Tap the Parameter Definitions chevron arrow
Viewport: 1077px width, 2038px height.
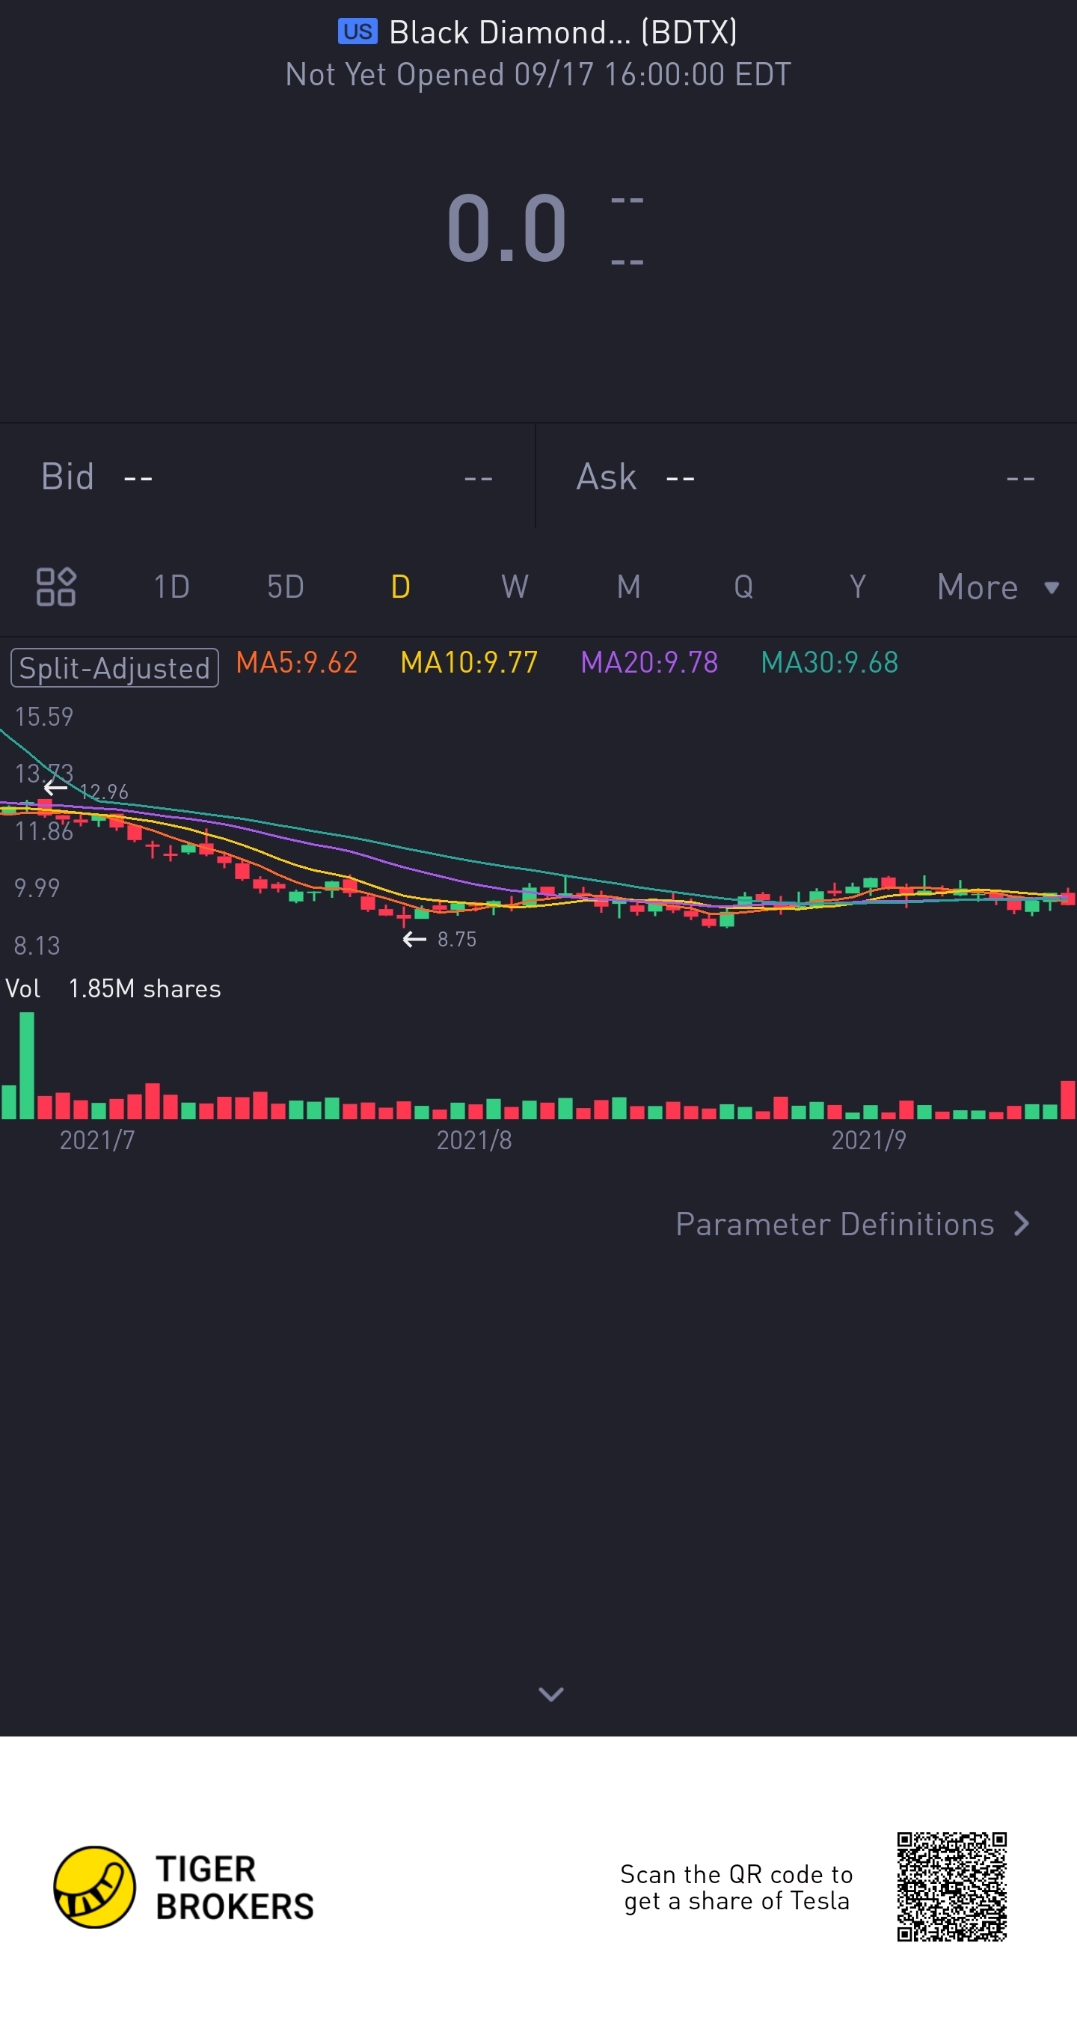1022,1224
